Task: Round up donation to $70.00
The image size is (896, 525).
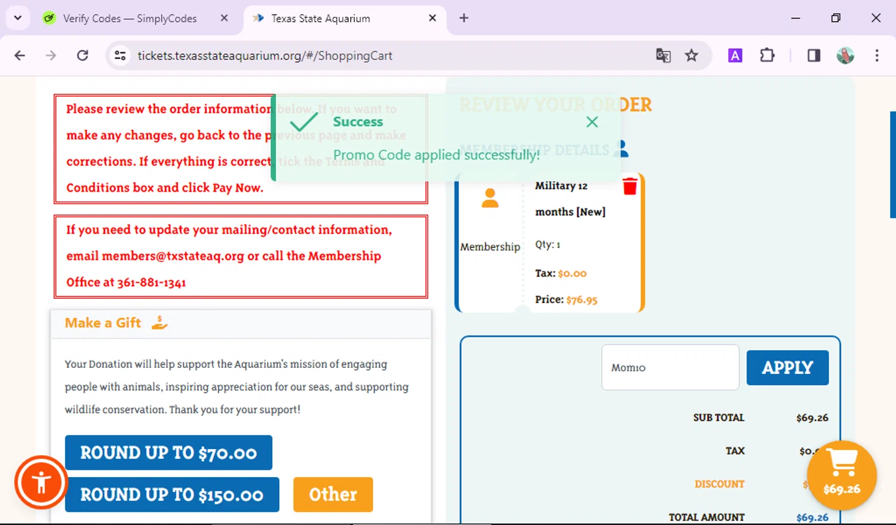Action: (x=168, y=453)
